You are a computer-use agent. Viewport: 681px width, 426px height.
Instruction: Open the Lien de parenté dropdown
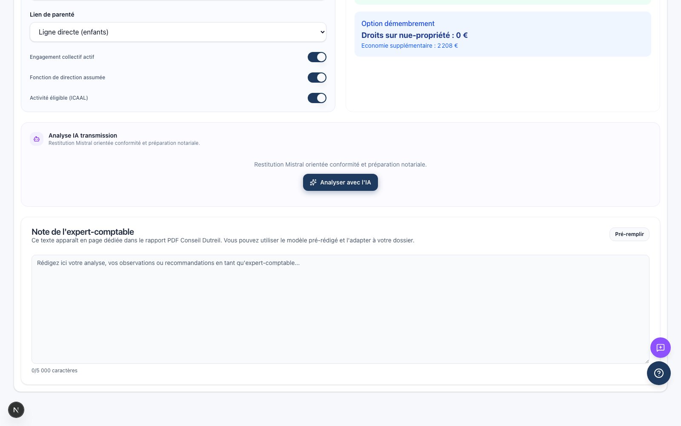pos(178,32)
